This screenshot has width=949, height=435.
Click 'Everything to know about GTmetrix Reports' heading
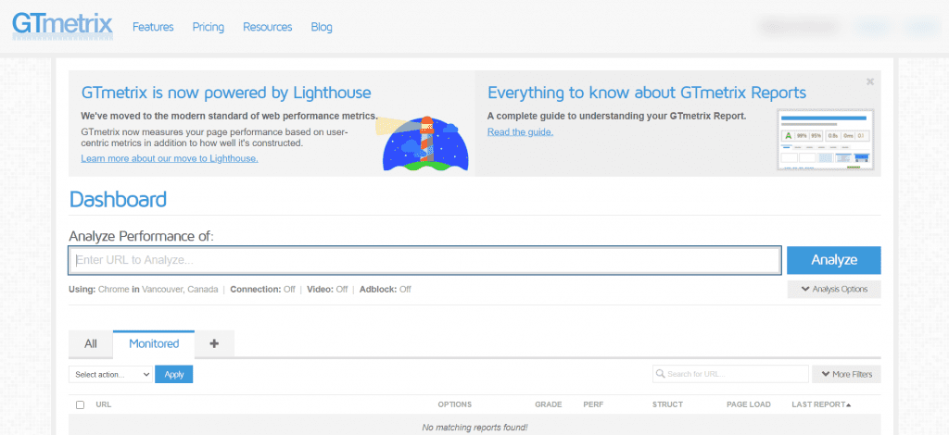(647, 93)
